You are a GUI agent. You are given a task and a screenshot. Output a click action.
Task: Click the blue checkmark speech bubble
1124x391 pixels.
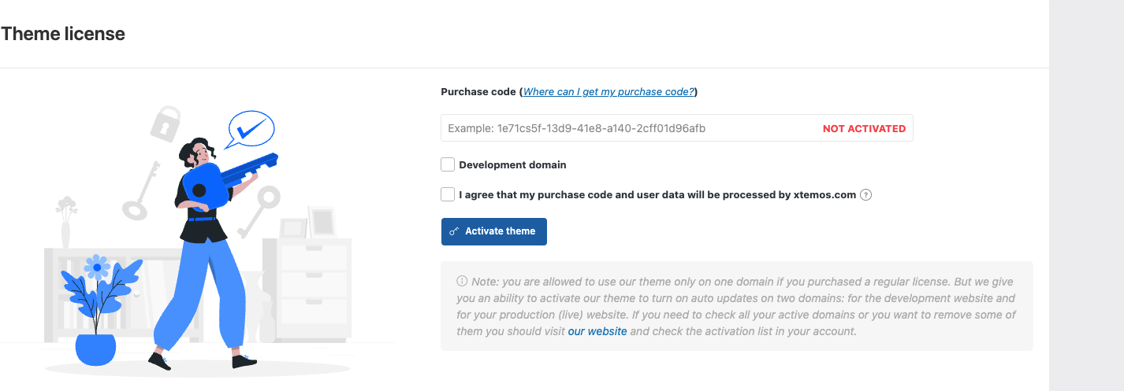click(249, 130)
